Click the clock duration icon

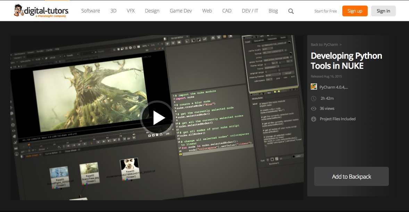(x=314, y=98)
